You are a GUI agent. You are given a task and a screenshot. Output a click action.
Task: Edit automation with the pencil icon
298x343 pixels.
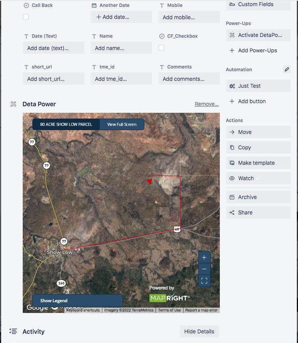coord(286,69)
